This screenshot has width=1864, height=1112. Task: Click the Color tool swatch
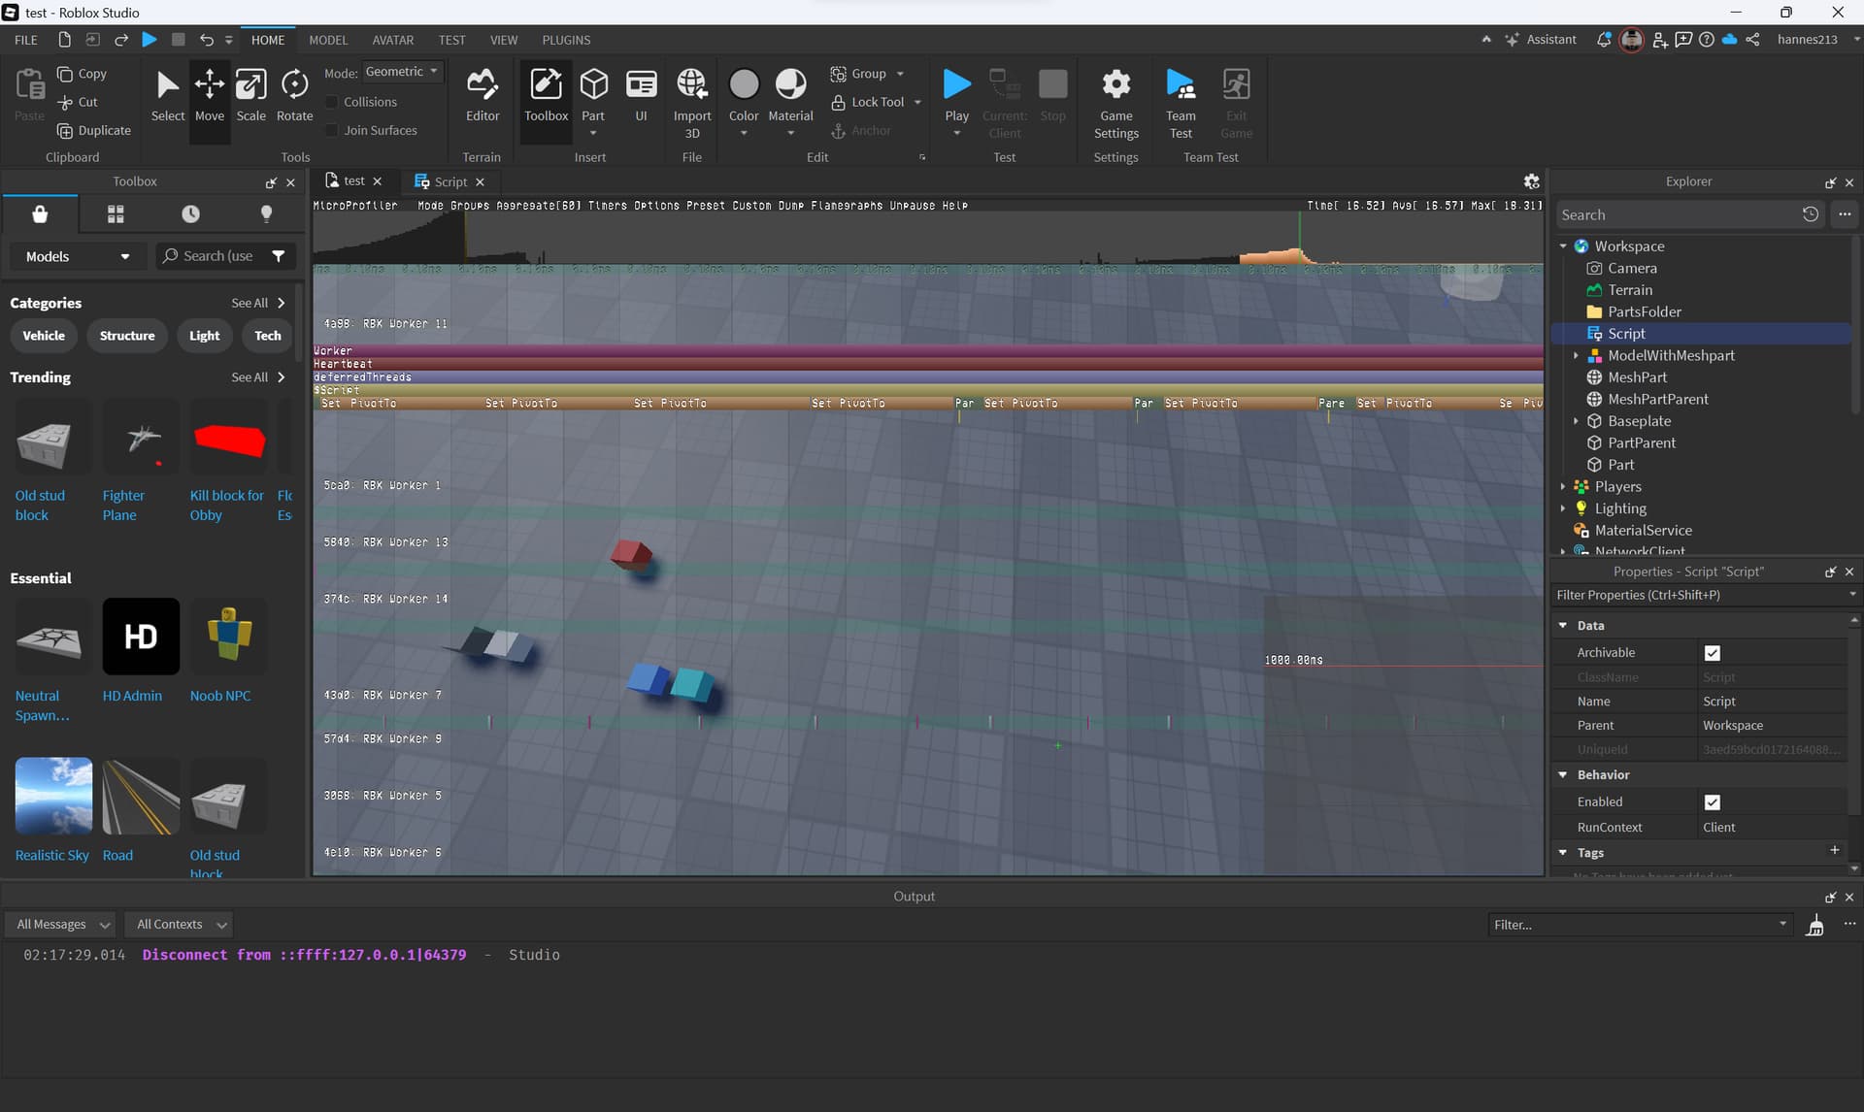tap(744, 84)
